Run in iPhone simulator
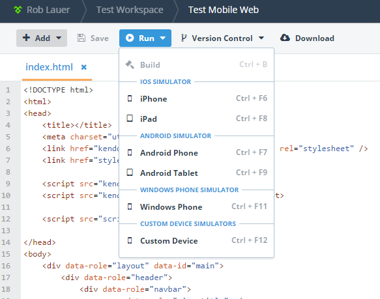 [197, 98]
